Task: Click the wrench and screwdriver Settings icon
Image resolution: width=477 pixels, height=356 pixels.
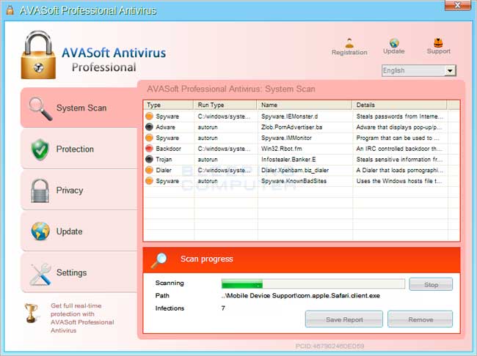Action: click(x=40, y=274)
